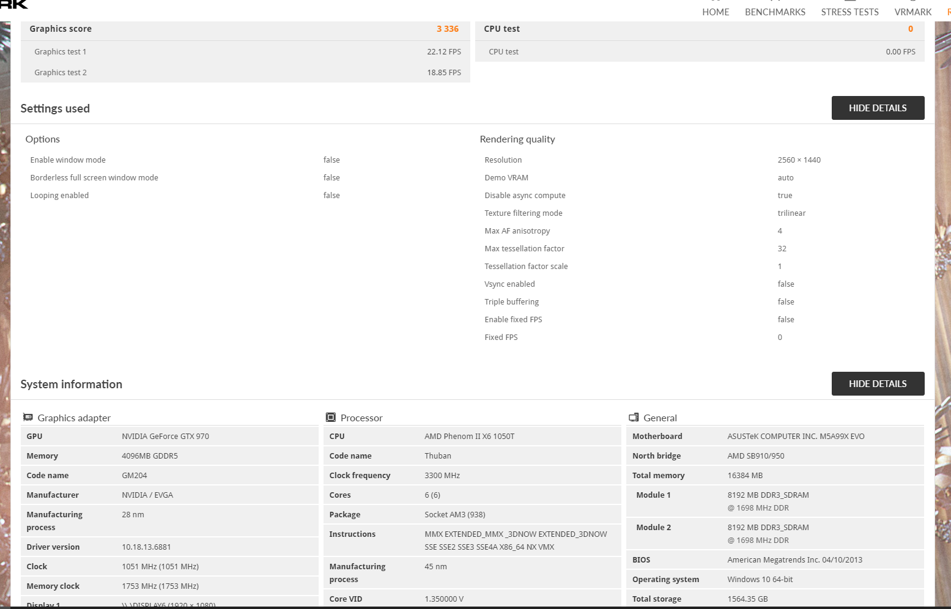
Task: Click North bridge AMD SB910/950 value
Action: pos(755,456)
